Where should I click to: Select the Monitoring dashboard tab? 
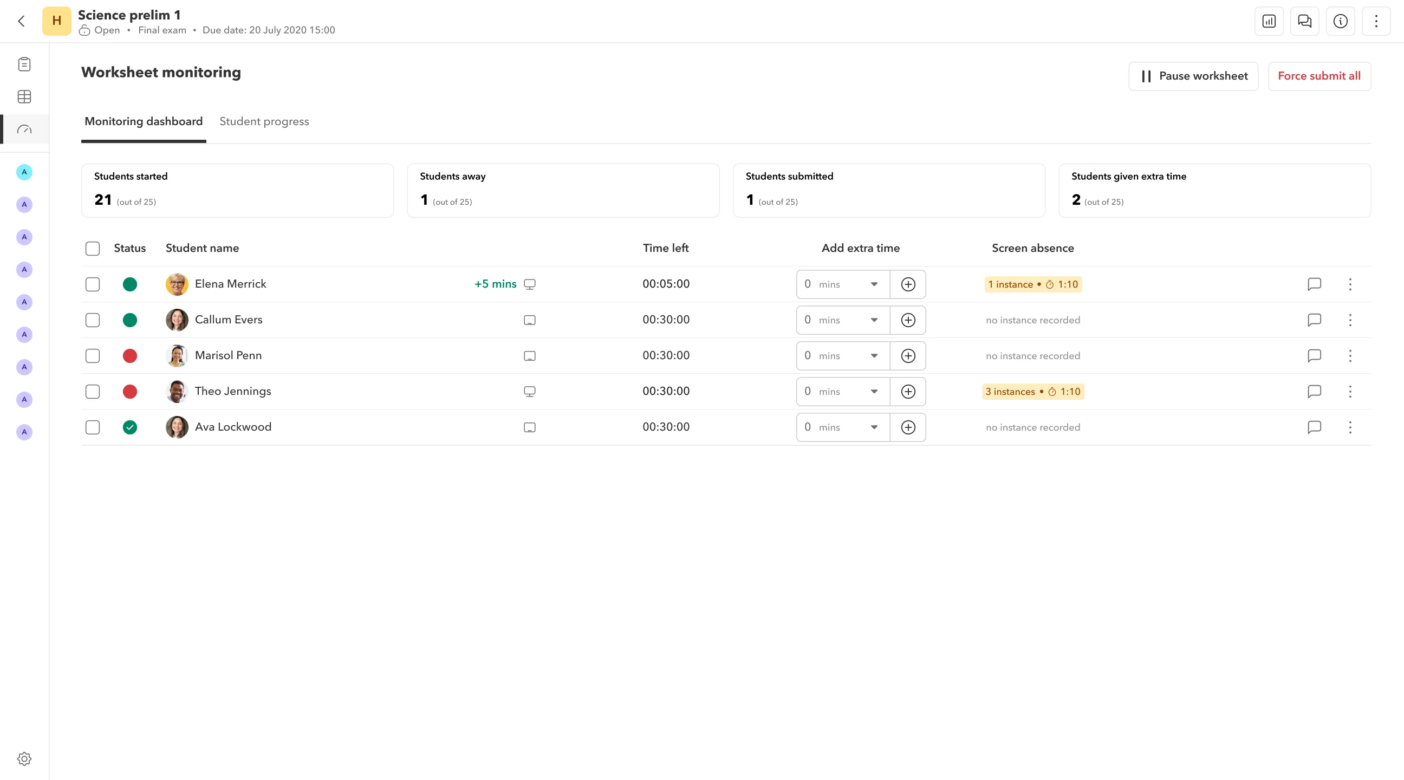pos(144,121)
